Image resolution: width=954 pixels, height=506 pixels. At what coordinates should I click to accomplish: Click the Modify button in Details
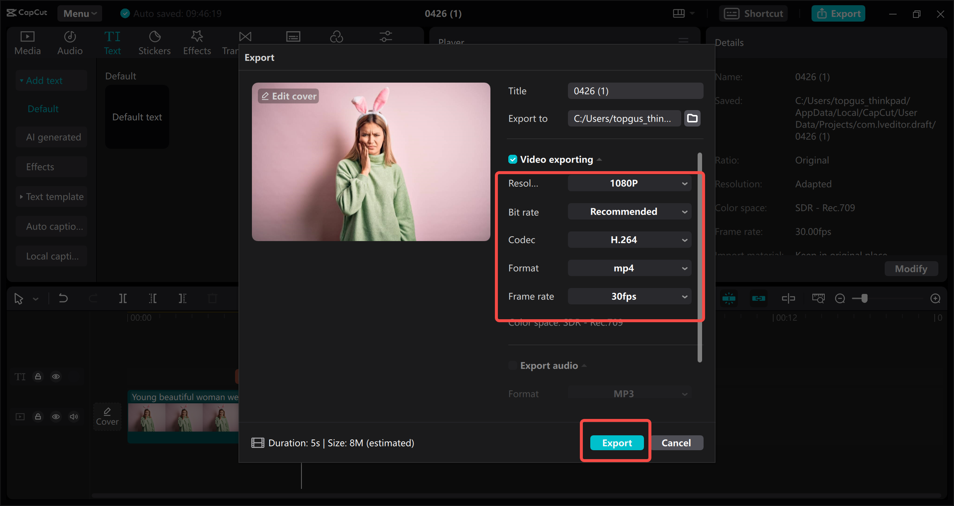[911, 269]
